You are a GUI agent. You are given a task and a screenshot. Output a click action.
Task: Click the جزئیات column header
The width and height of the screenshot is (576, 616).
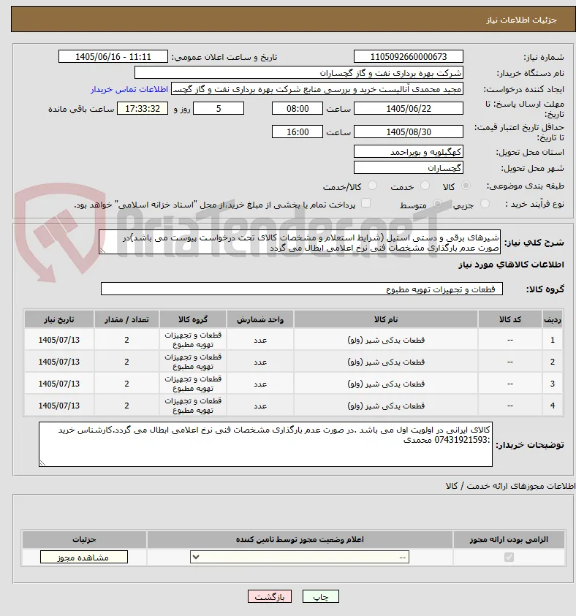[x=84, y=540]
